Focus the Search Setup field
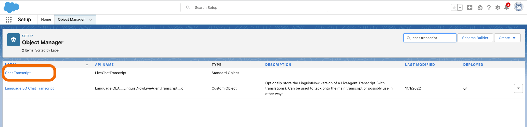Image resolution: width=527 pixels, height=127 pixels. pos(254,7)
